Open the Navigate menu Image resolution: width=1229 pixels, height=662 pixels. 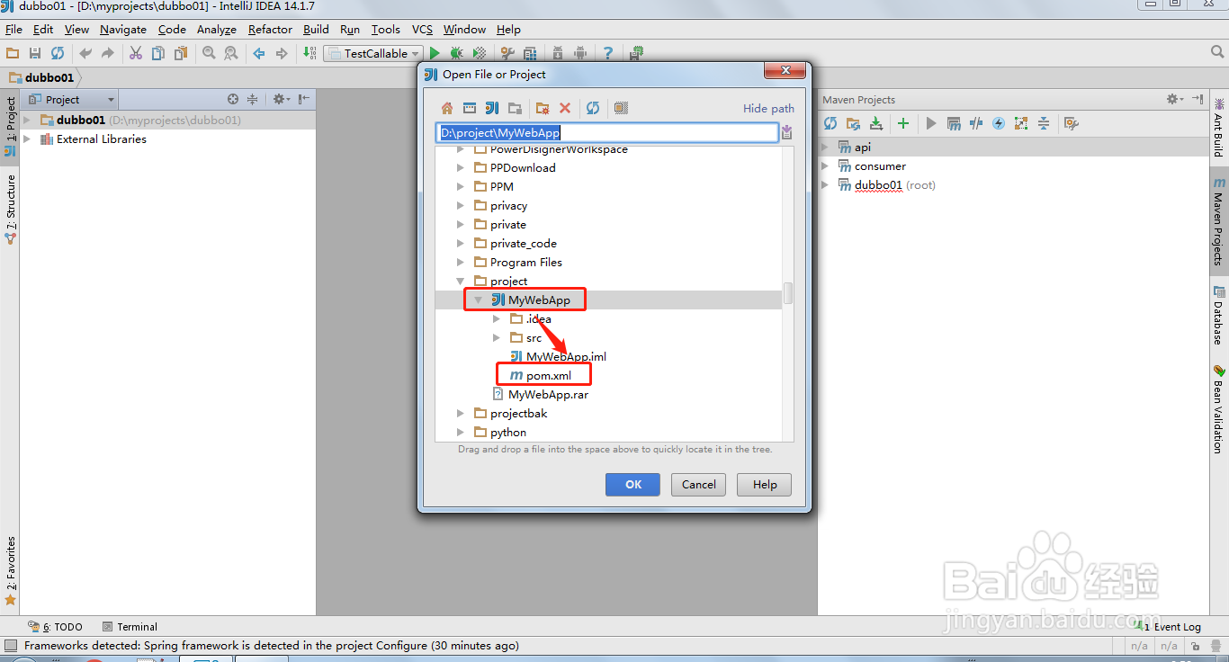click(x=123, y=30)
